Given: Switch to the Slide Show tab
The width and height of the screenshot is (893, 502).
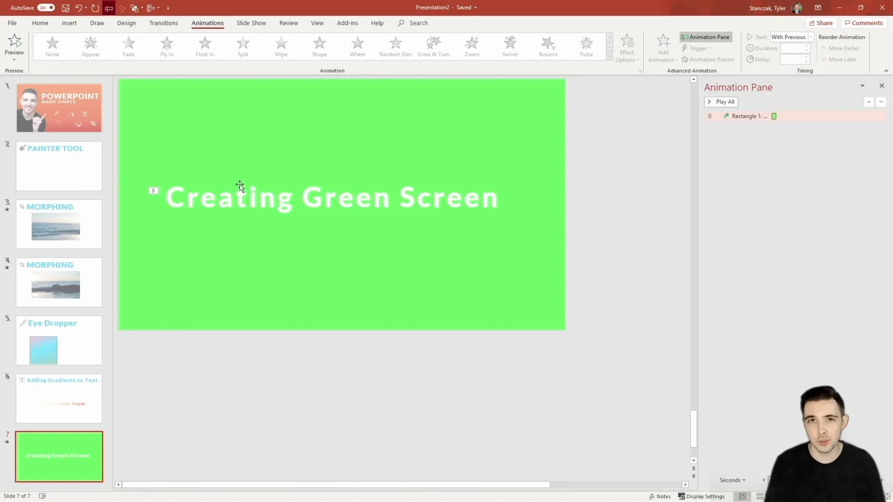Looking at the screenshot, I should 251,23.
